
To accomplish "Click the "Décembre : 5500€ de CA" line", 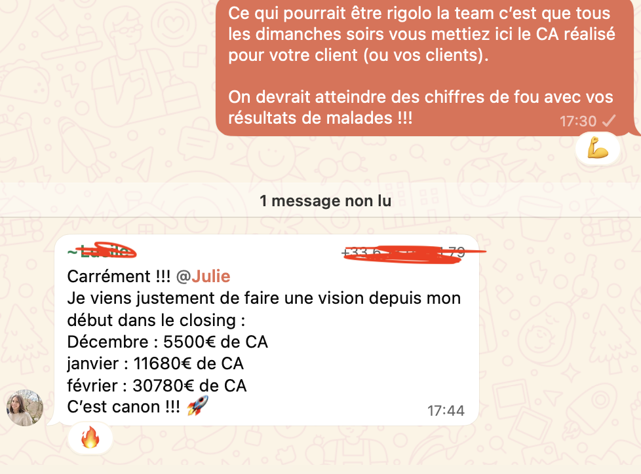I will point(167,342).
